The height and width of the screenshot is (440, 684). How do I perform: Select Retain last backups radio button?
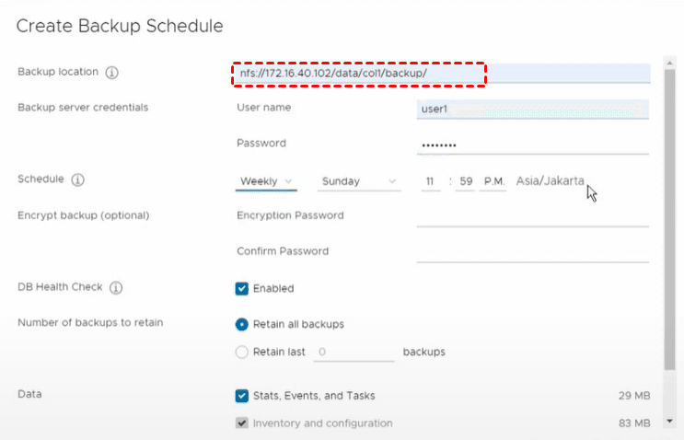[242, 352]
